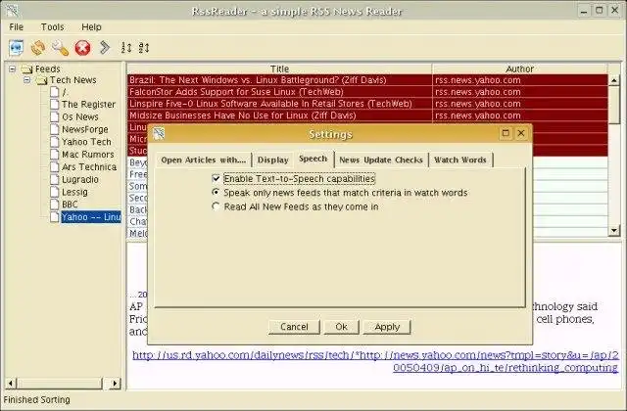Click the Finished Sorting status text
Viewport: 627px width, 411px height.
pos(37,399)
